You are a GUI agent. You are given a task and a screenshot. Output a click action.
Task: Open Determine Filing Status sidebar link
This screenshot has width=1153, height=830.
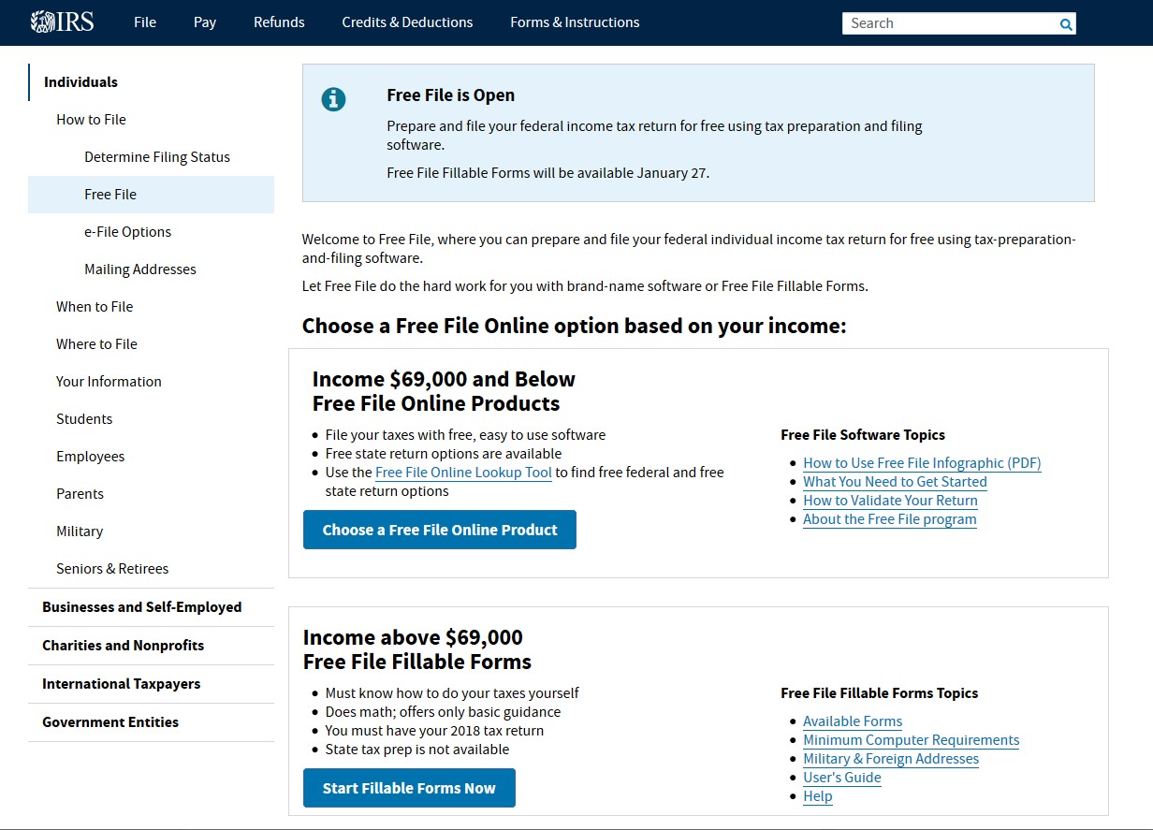pyautogui.click(x=157, y=157)
